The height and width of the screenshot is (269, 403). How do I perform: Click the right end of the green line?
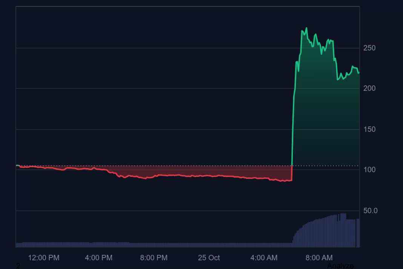pyautogui.click(x=358, y=73)
